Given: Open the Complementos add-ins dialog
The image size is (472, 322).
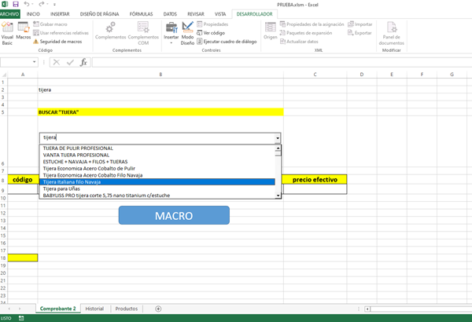Looking at the screenshot, I should click(110, 31).
